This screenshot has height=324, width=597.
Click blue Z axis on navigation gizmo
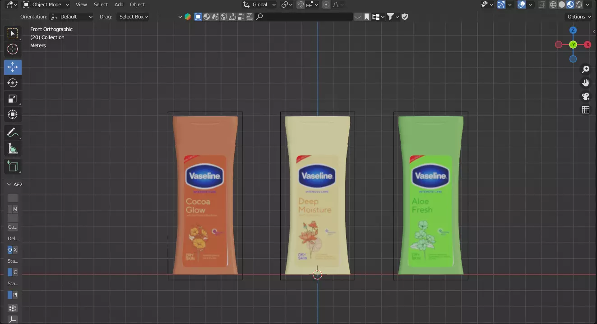click(573, 30)
